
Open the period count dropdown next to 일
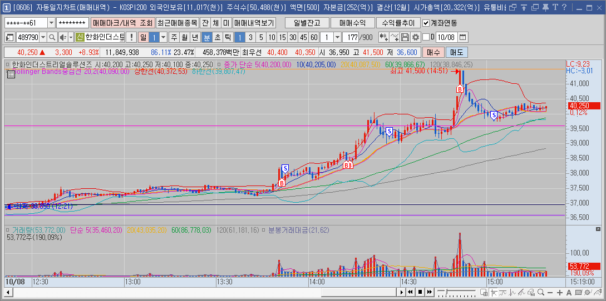163,37
